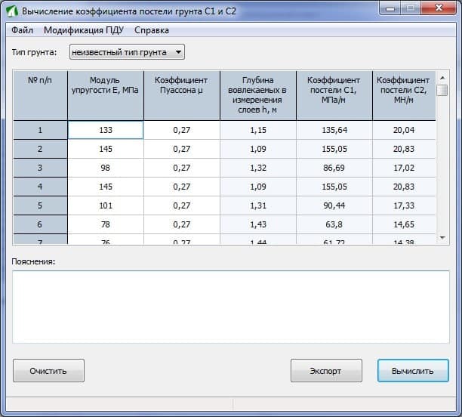Select the C2 cell 20,83 in row 4
The width and height of the screenshot is (462, 417).
tap(404, 187)
